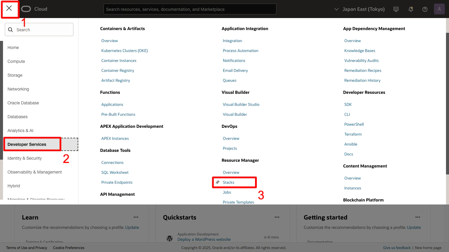Open the Private Endpoints link
449x252 pixels.
pos(117,182)
